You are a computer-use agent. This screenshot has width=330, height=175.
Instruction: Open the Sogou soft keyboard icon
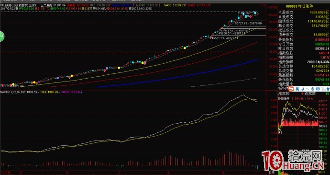318,89
